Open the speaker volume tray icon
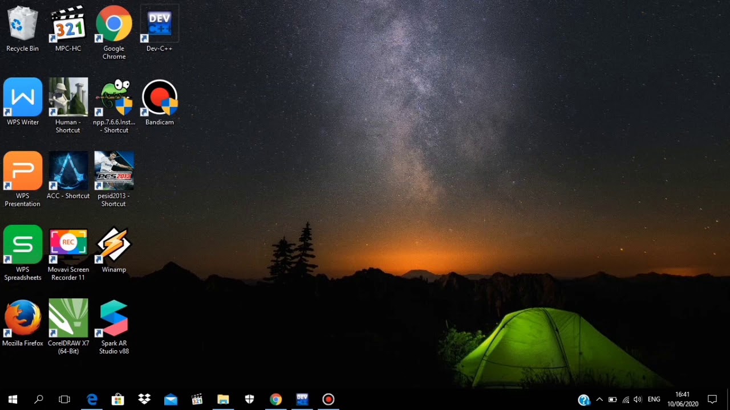 coord(638,400)
